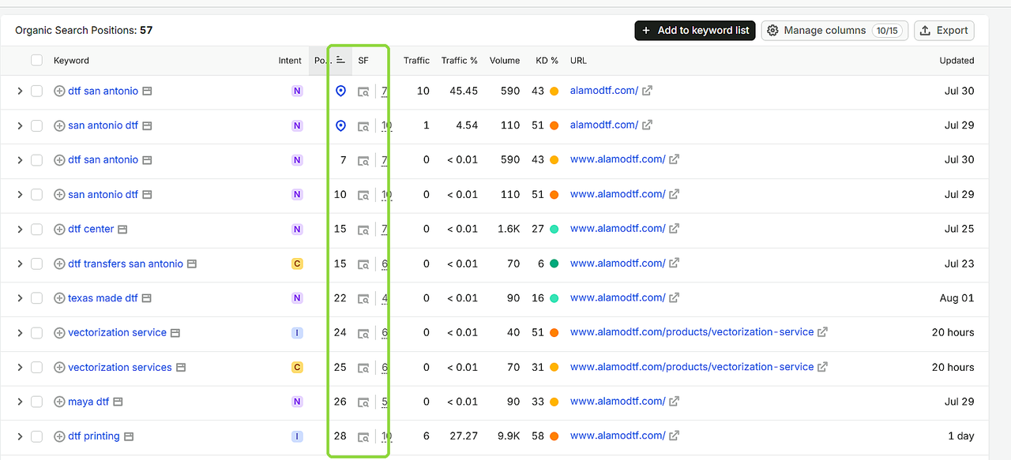Sort by the KD % column header
This screenshot has width=1011, height=460.
[547, 61]
